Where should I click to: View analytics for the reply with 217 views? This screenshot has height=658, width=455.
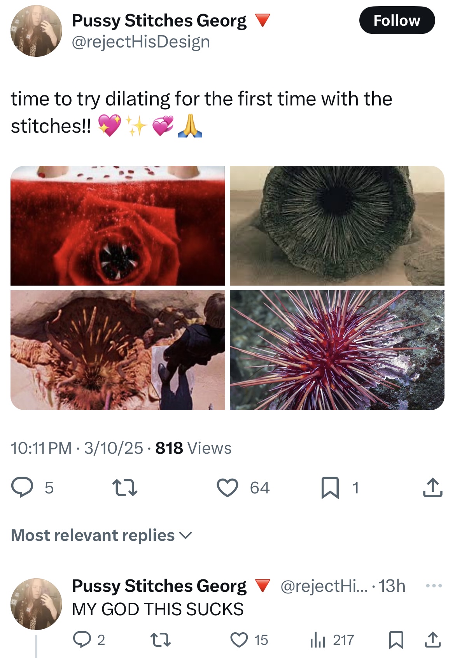(318, 639)
